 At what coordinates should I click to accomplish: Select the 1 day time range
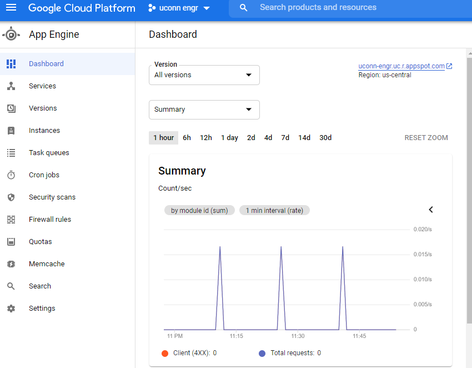(x=229, y=138)
